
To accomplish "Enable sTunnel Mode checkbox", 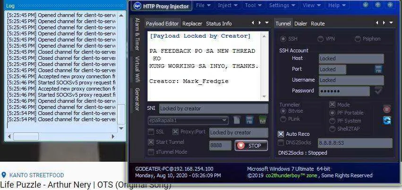I will pos(151,152).
